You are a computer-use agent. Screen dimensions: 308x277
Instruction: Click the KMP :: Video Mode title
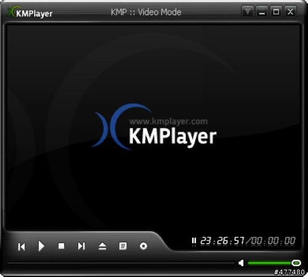point(146,12)
